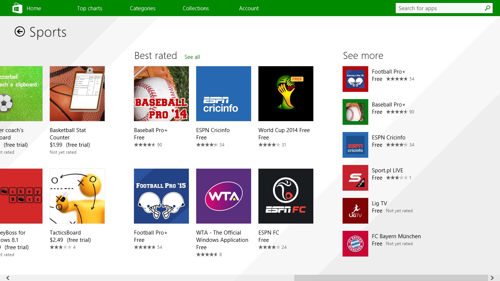Click the Sports page title

(48, 32)
